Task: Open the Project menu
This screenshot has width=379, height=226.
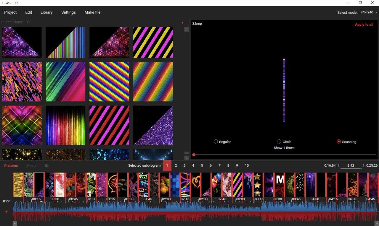Action: pos(10,12)
